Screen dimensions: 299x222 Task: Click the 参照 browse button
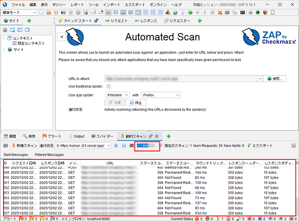point(275,78)
